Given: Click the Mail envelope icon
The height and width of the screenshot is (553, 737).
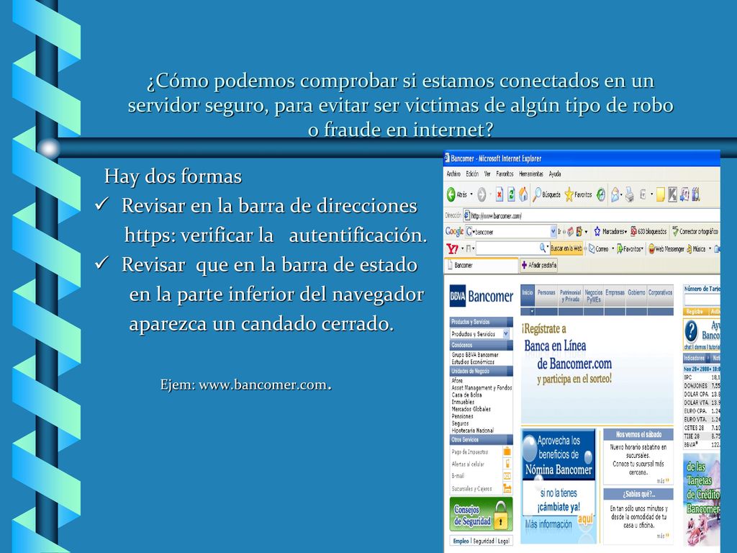Looking at the screenshot, I should point(615,194).
